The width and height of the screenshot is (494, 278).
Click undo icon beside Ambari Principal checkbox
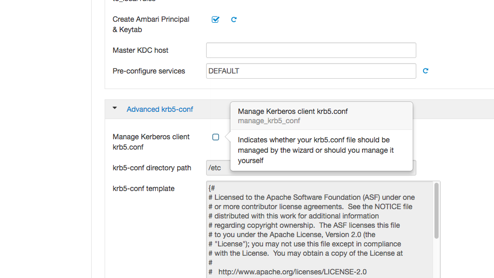[x=234, y=20]
